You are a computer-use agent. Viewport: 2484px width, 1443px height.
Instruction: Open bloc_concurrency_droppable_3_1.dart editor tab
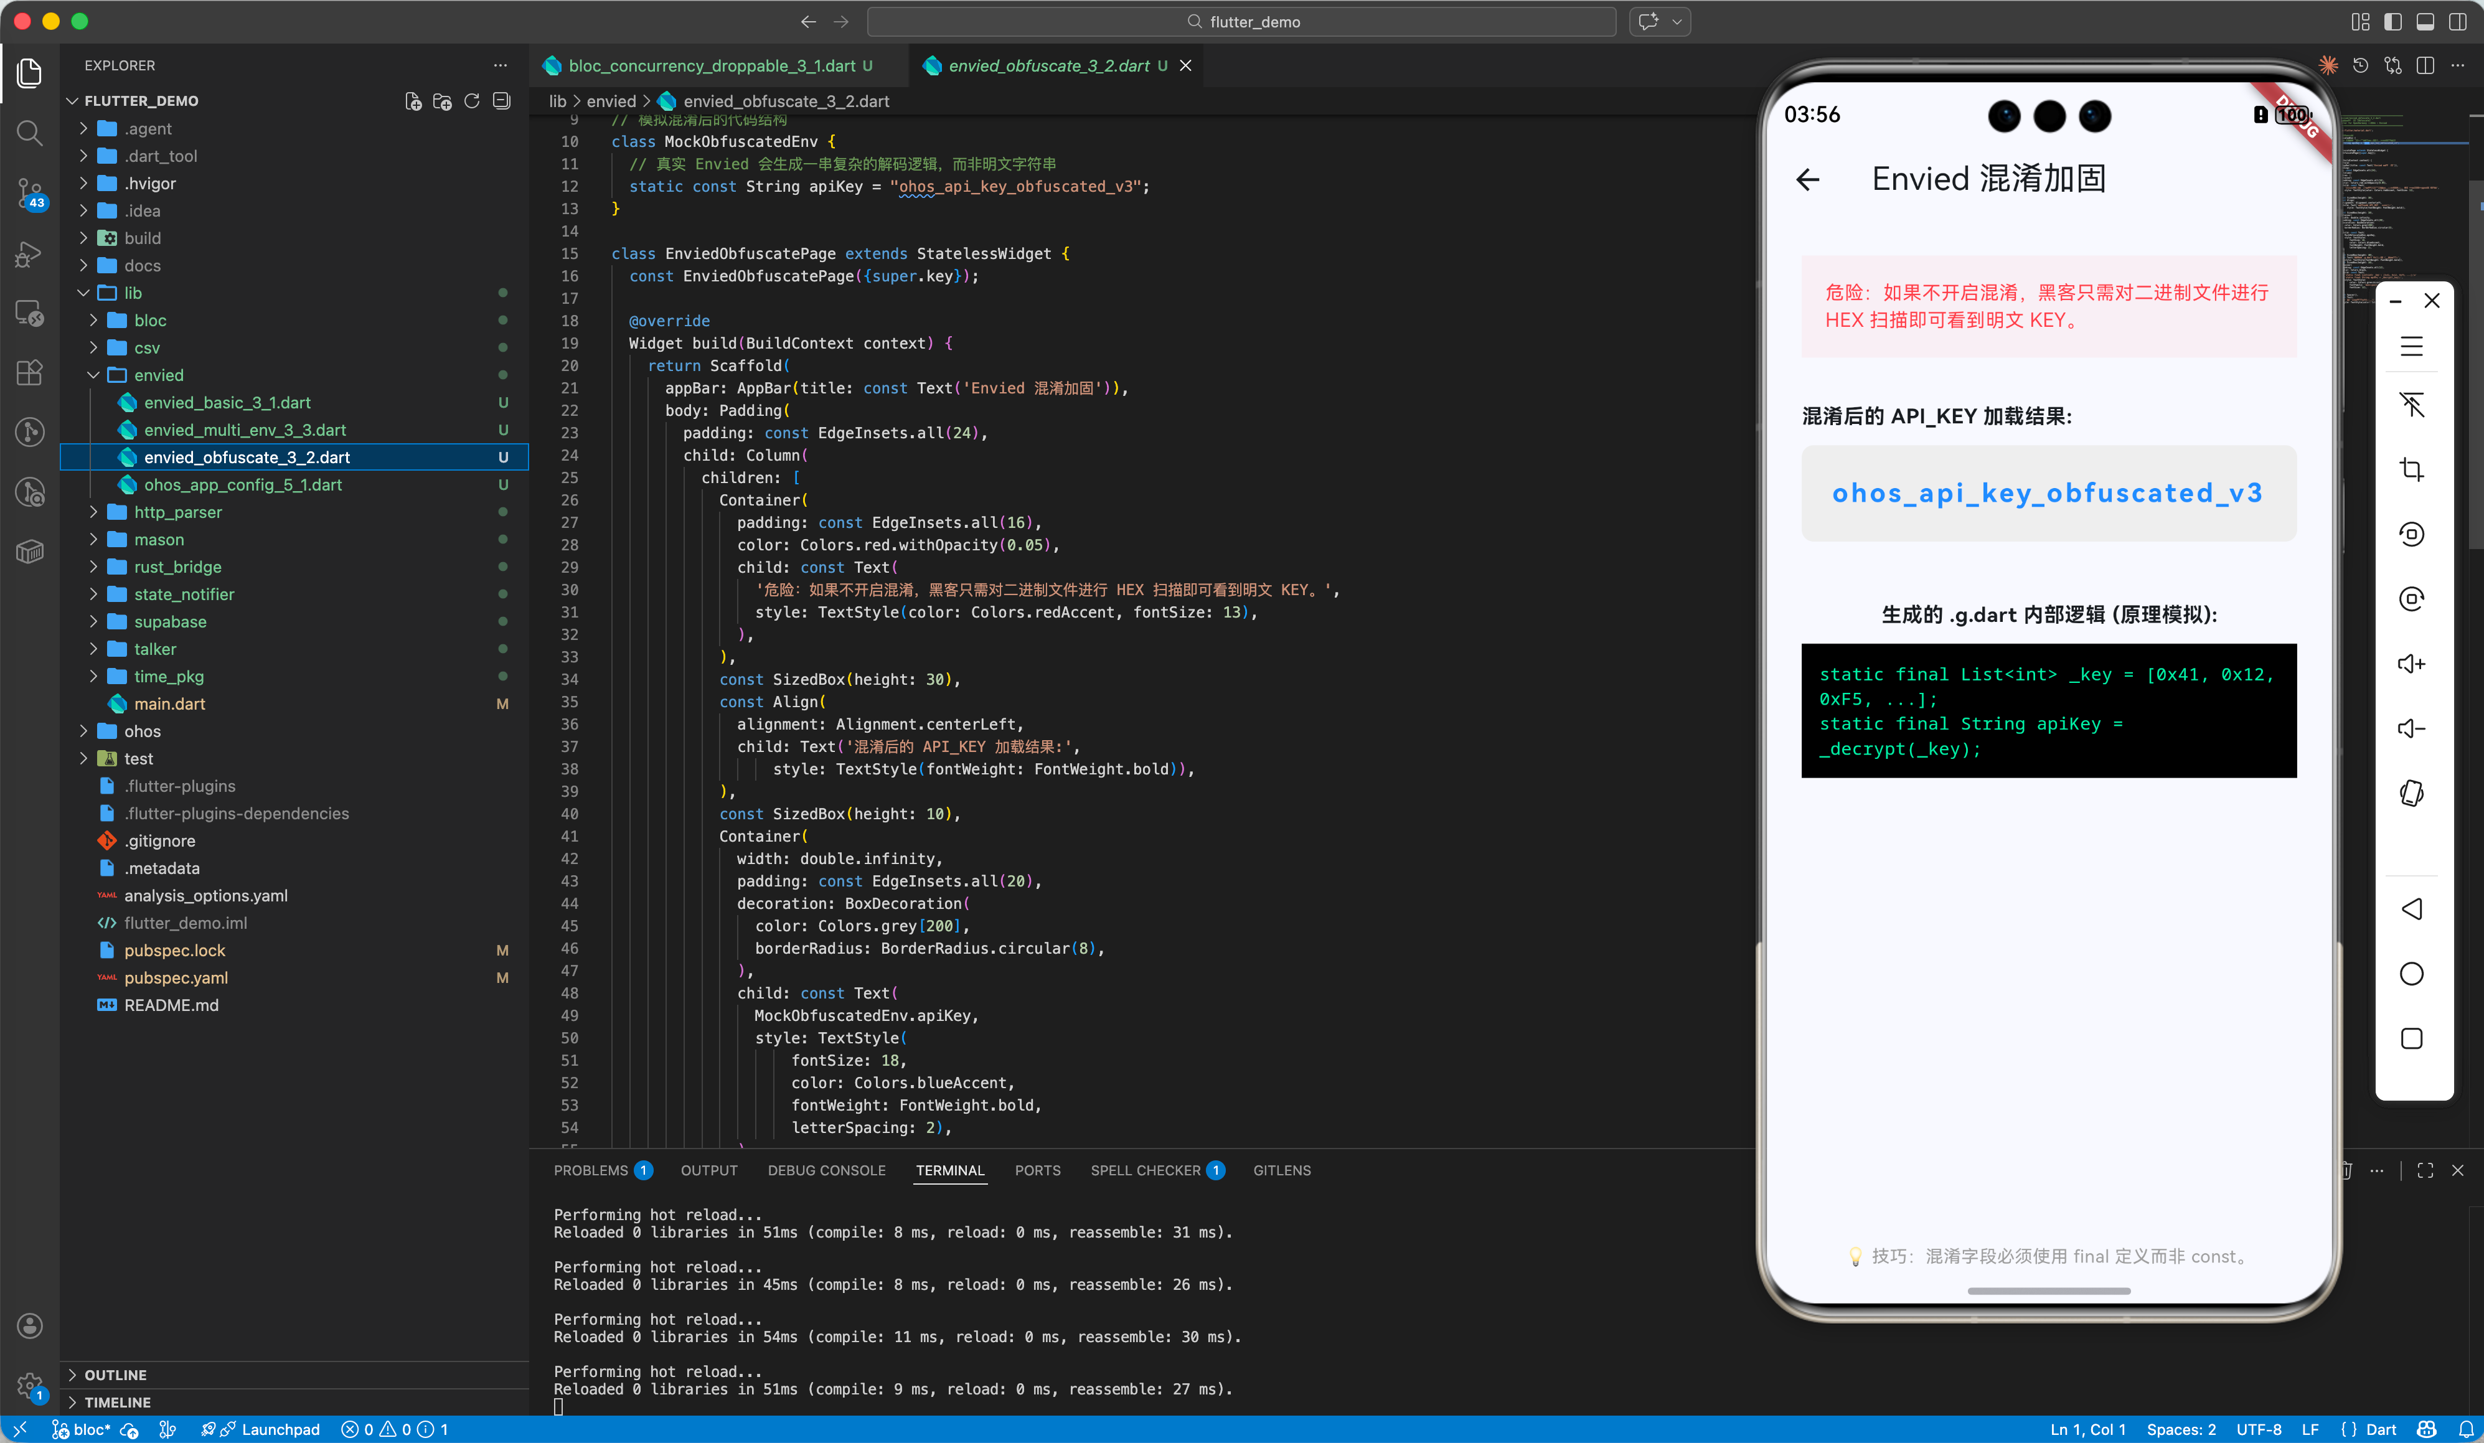tap(711, 66)
